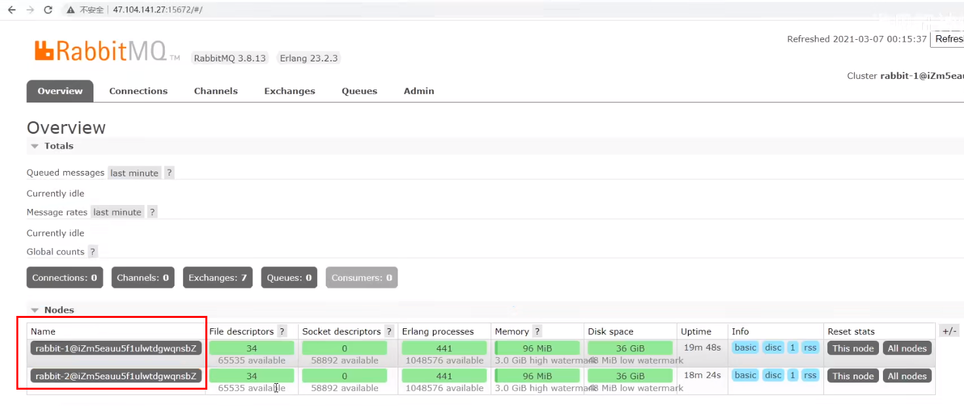Reload page with browser refresh icon

coord(48,10)
